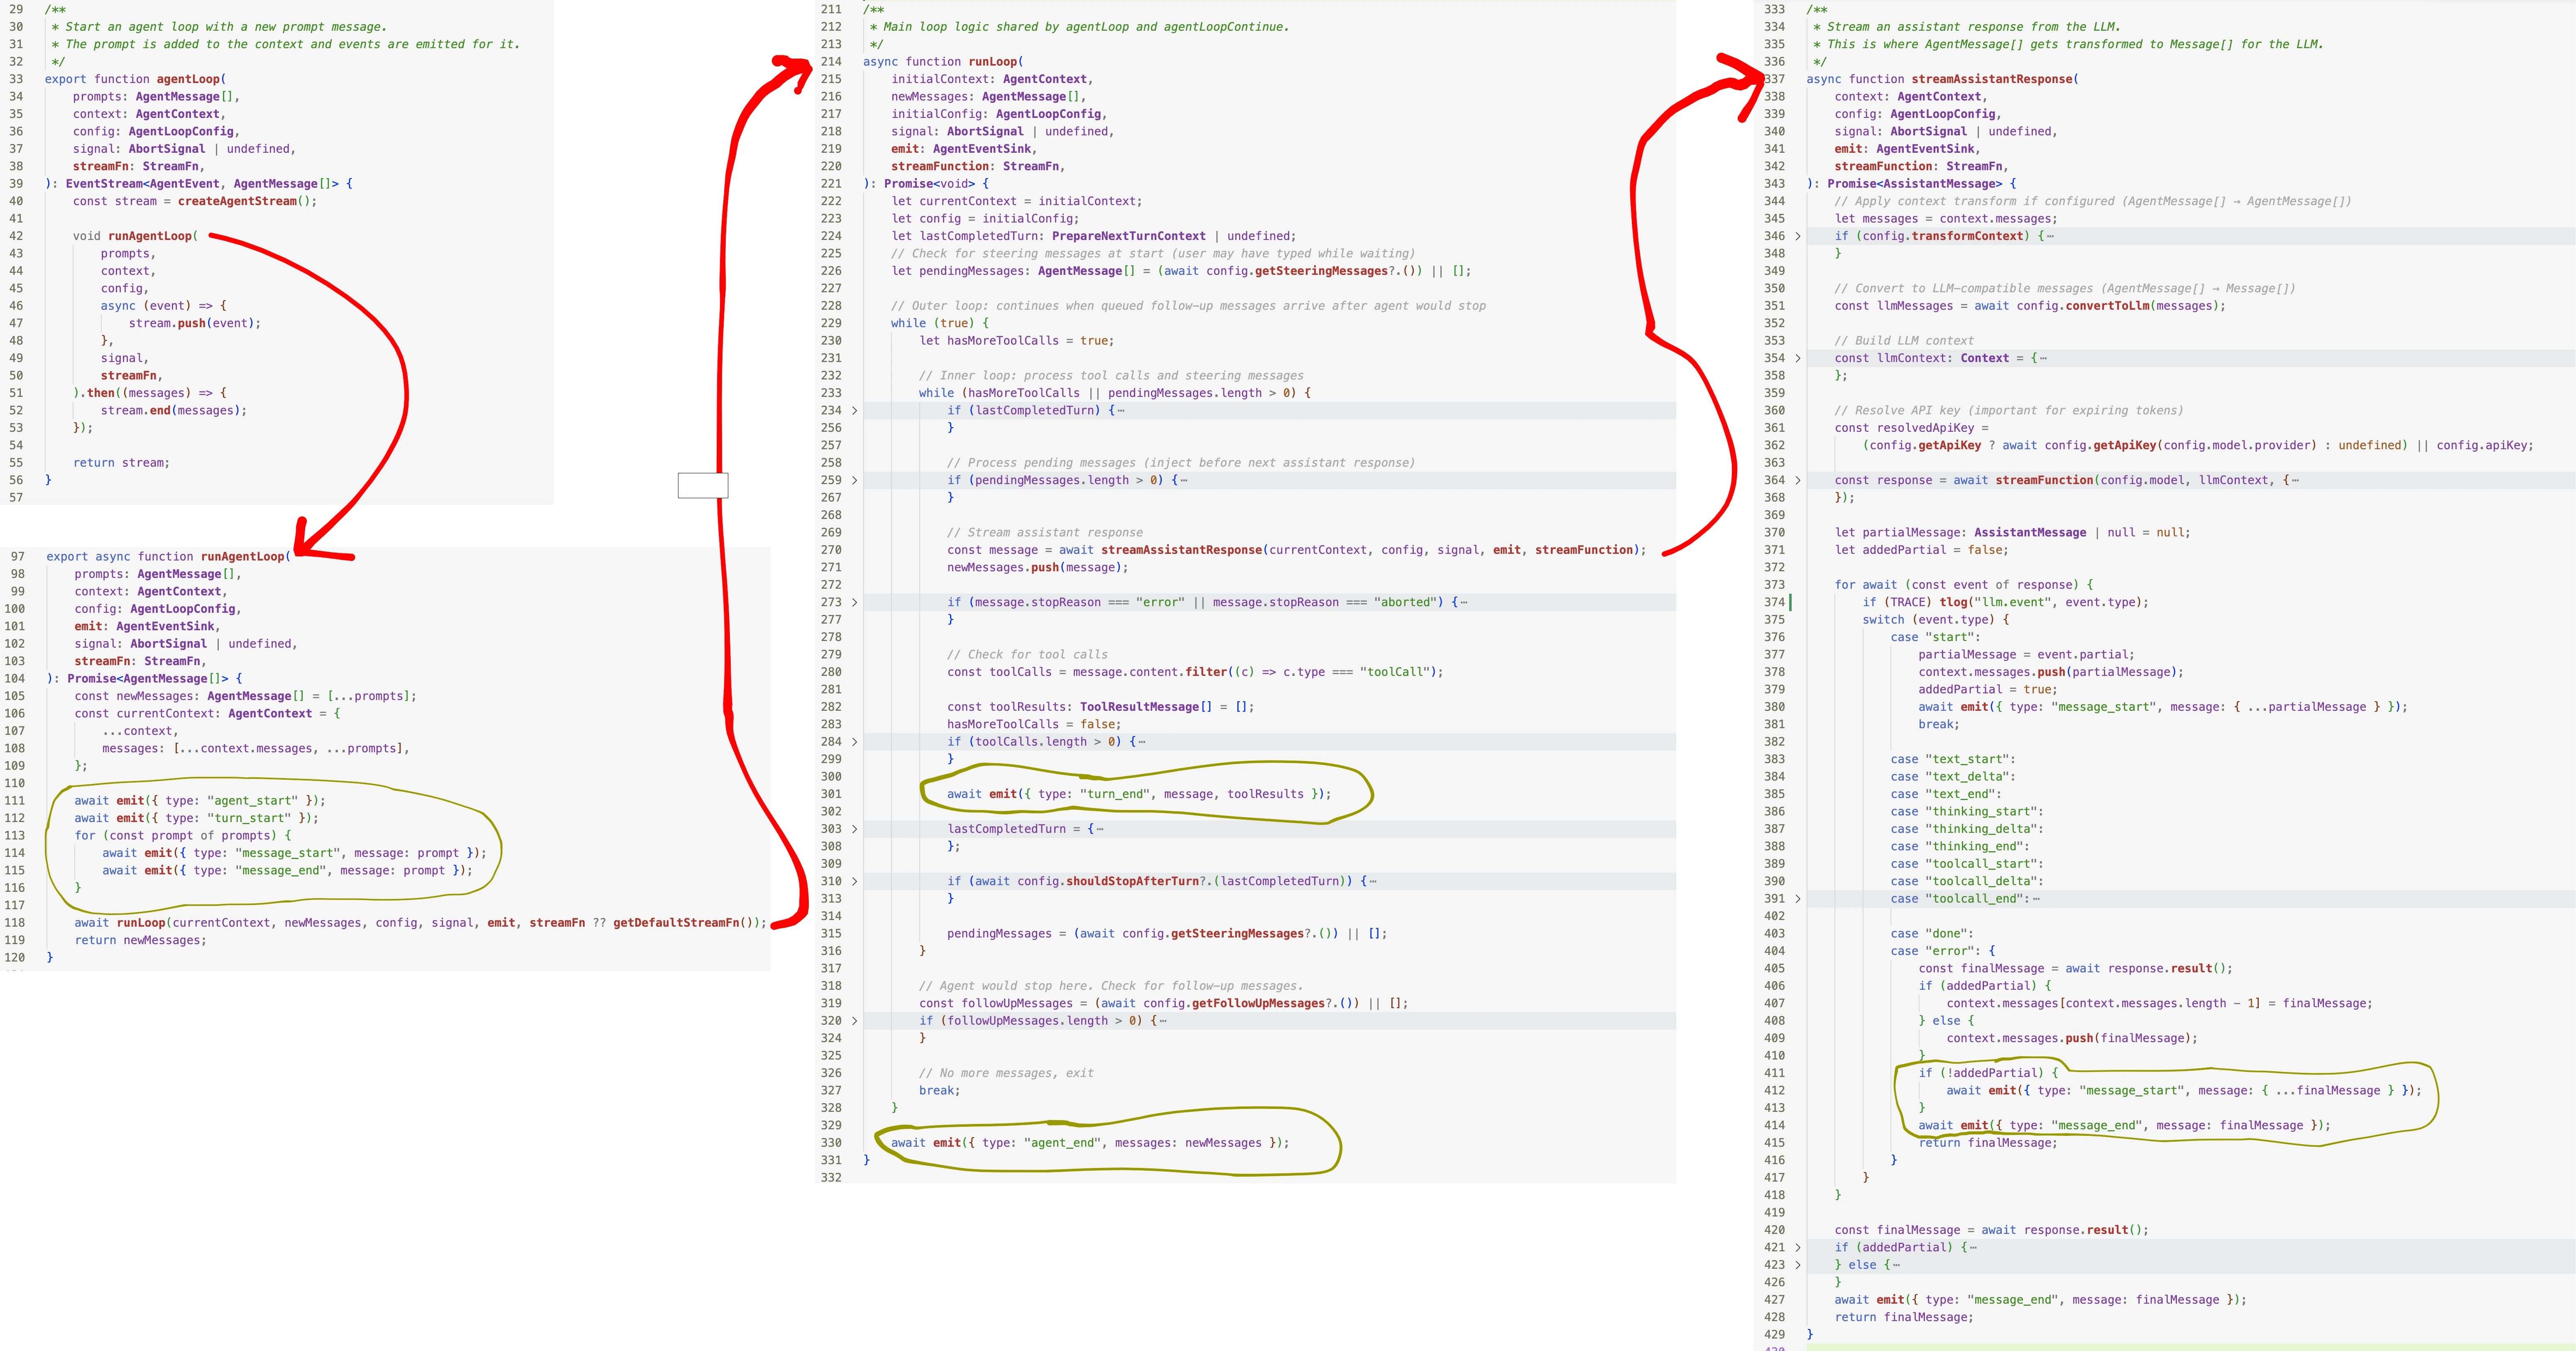Click the 'return stream;' statement

coord(121,463)
